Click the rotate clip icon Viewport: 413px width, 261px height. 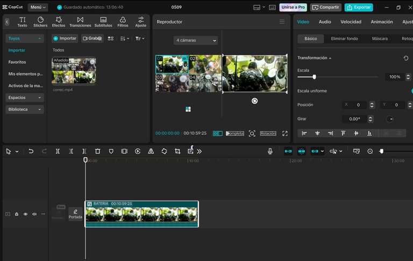(x=164, y=151)
